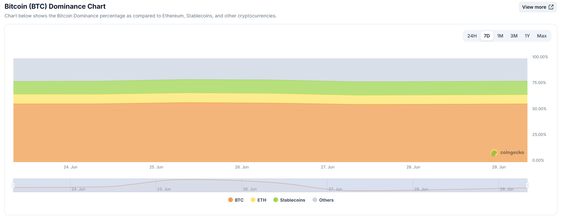Click the 28. Jun x-axis label
568x218 pixels.
[x=413, y=167]
